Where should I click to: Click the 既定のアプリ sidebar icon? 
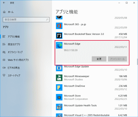tap(4, 44)
